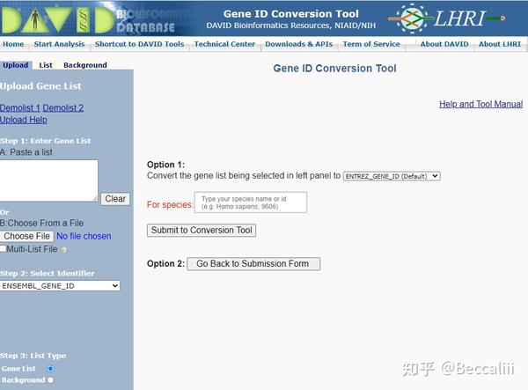Click the 'Step 3: List Type' label
The width and height of the screenshot is (528, 390).
(33, 356)
